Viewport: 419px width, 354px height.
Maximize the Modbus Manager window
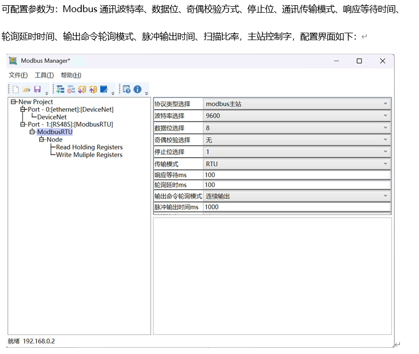point(359,61)
